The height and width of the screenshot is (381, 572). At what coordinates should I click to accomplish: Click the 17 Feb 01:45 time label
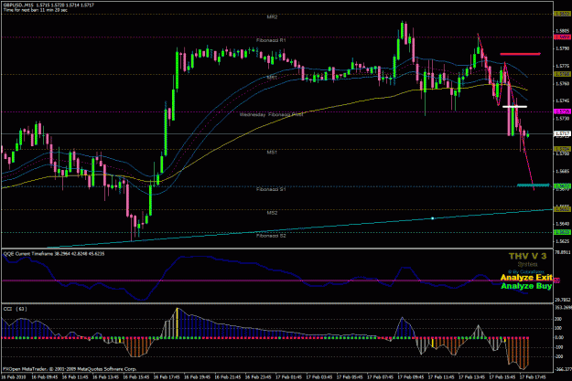click(x=289, y=377)
